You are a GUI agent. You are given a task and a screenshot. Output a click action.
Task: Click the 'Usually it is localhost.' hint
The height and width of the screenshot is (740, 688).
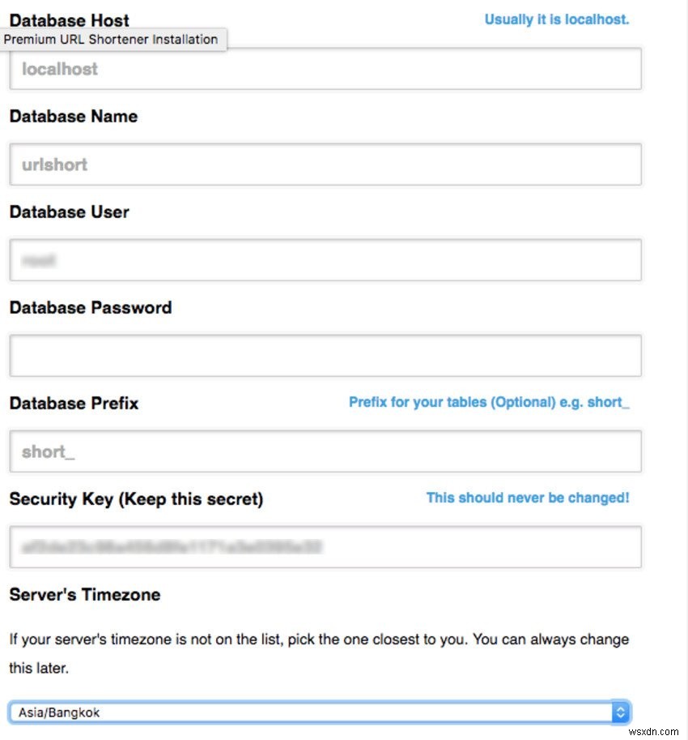click(x=556, y=19)
